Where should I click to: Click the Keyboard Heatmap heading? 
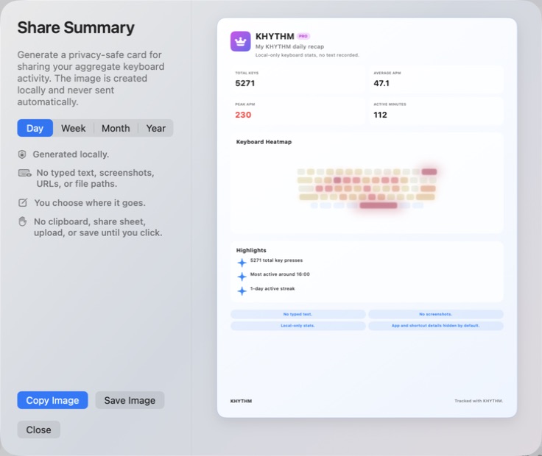[264, 142]
